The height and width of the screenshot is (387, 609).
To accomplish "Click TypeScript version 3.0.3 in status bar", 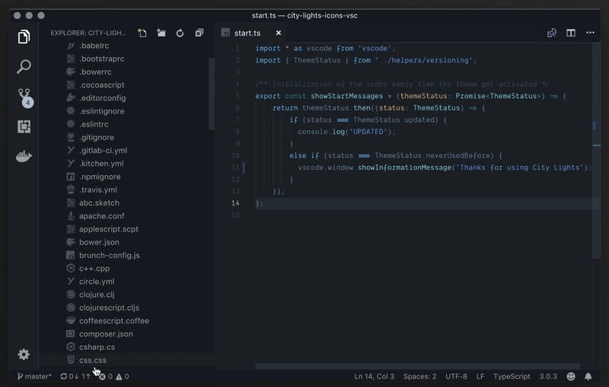I will [548, 376].
